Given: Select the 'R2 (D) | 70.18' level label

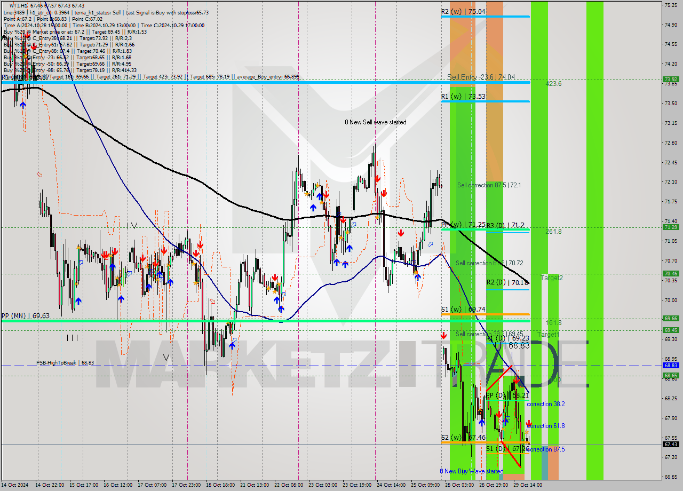Looking at the screenshot, I should 507,282.
